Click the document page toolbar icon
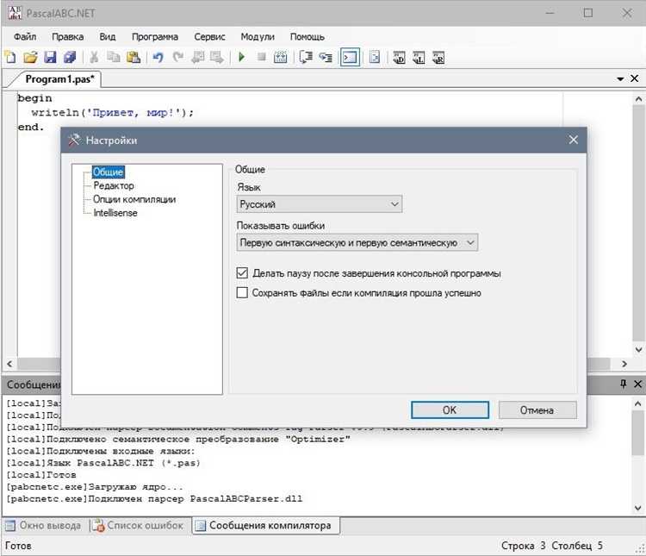Screen dimensions: 646x556 click(x=375, y=58)
